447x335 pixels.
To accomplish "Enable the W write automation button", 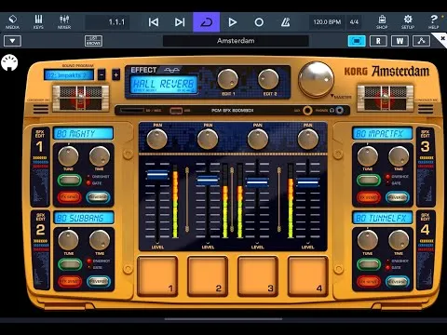I will (400, 41).
